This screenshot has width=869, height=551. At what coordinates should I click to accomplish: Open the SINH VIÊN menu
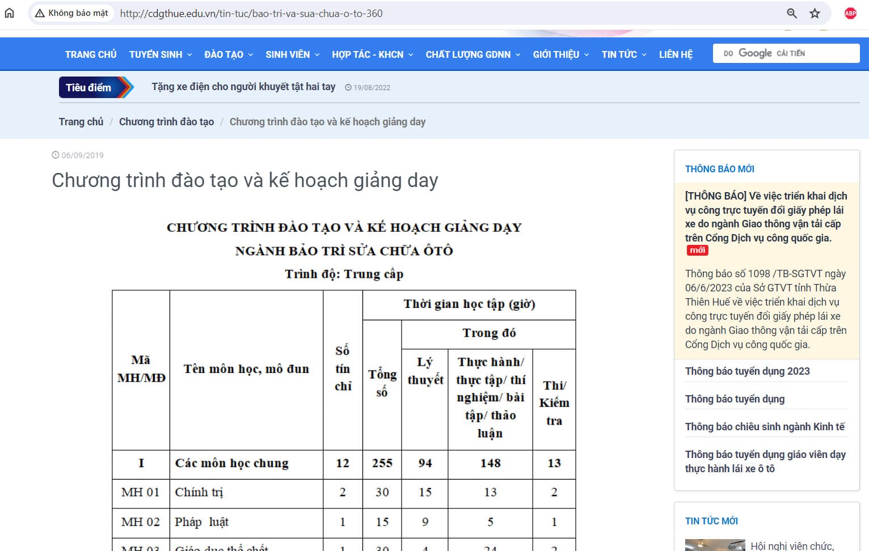292,54
